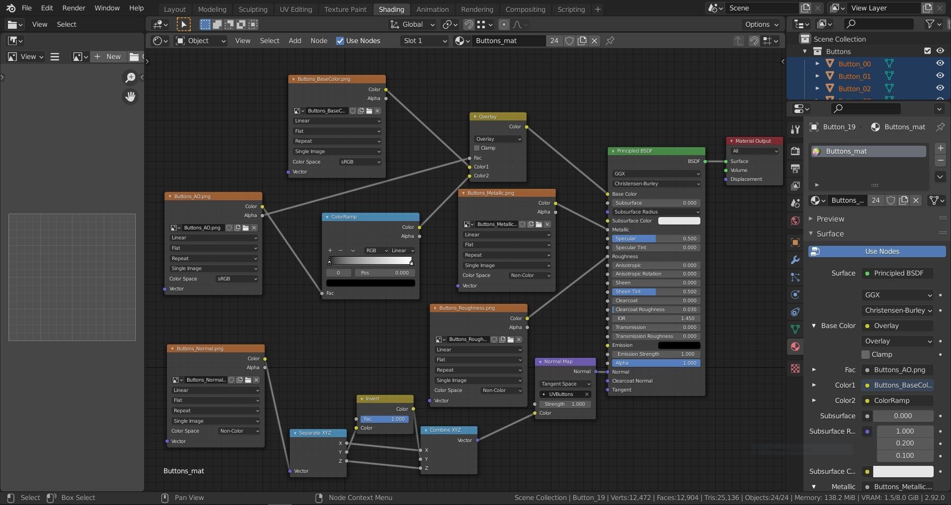Open the Object shader type dropdown

click(x=201, y=41)
